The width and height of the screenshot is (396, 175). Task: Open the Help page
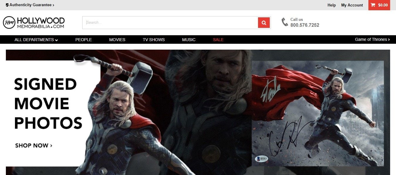click(x=331, y=5)
